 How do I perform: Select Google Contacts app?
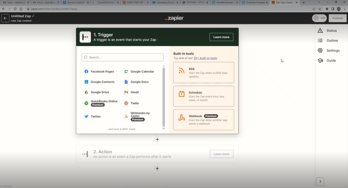pos(99,82)
